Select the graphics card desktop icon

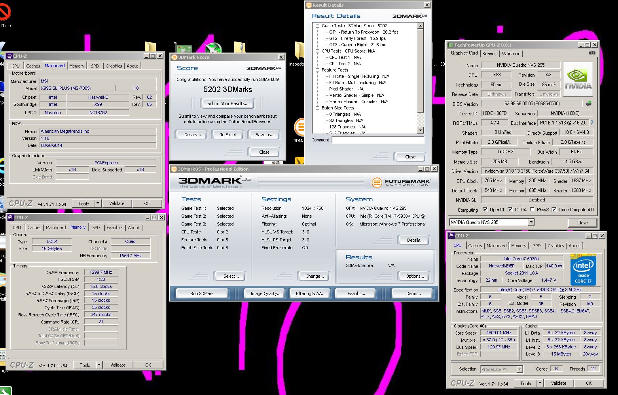183,49
